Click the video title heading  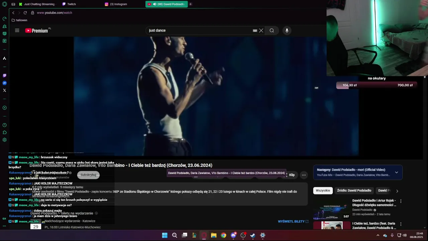(x=121, y=165)
